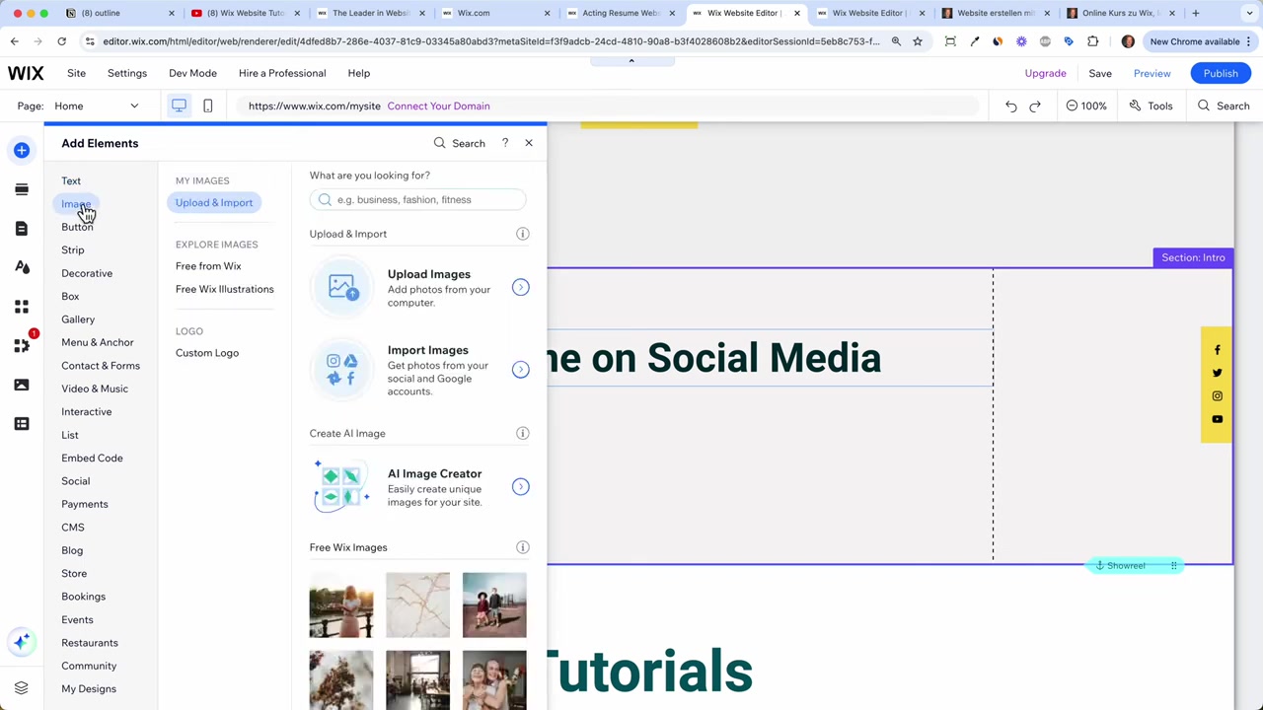Open the Pages & Menu icon in sidebar
Screen dimensions: 1263x710
(22, 229)
